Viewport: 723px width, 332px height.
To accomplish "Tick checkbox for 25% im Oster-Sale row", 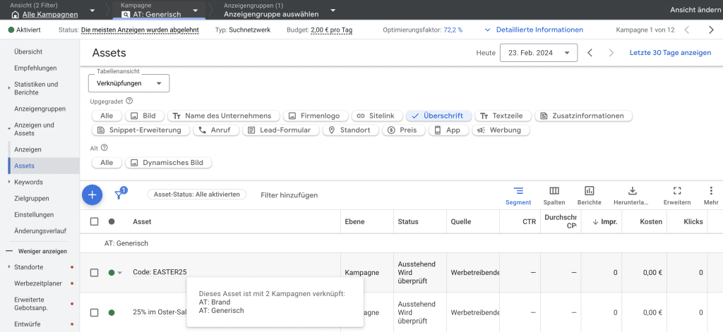I will (x=95, y=313).
